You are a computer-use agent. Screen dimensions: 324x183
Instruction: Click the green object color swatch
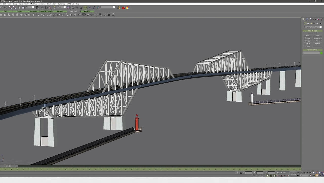point(321,53)
